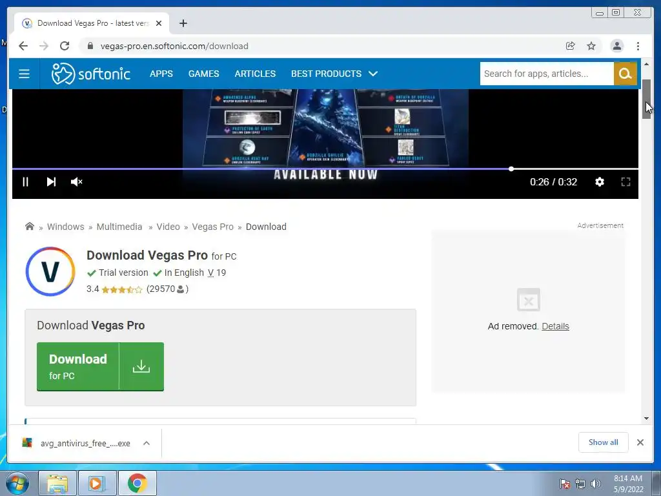Bookmark this page with star icon
Viewport: 661px width, 496px height.
click(591, 46)
